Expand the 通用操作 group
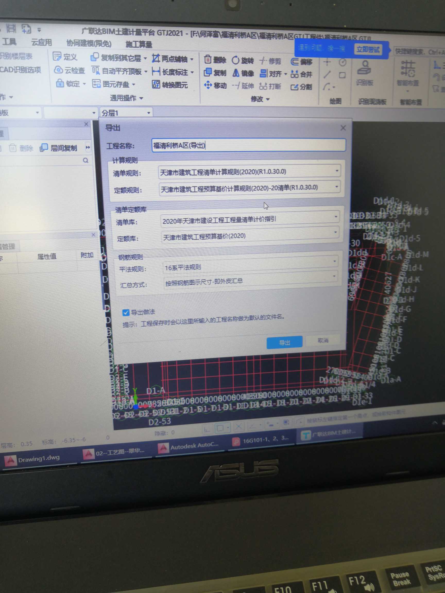The width and height of the screenshot is (445, 593). click(x=126, y=98)
